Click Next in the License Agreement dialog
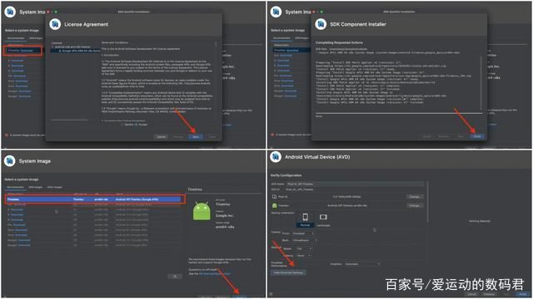 196,136
